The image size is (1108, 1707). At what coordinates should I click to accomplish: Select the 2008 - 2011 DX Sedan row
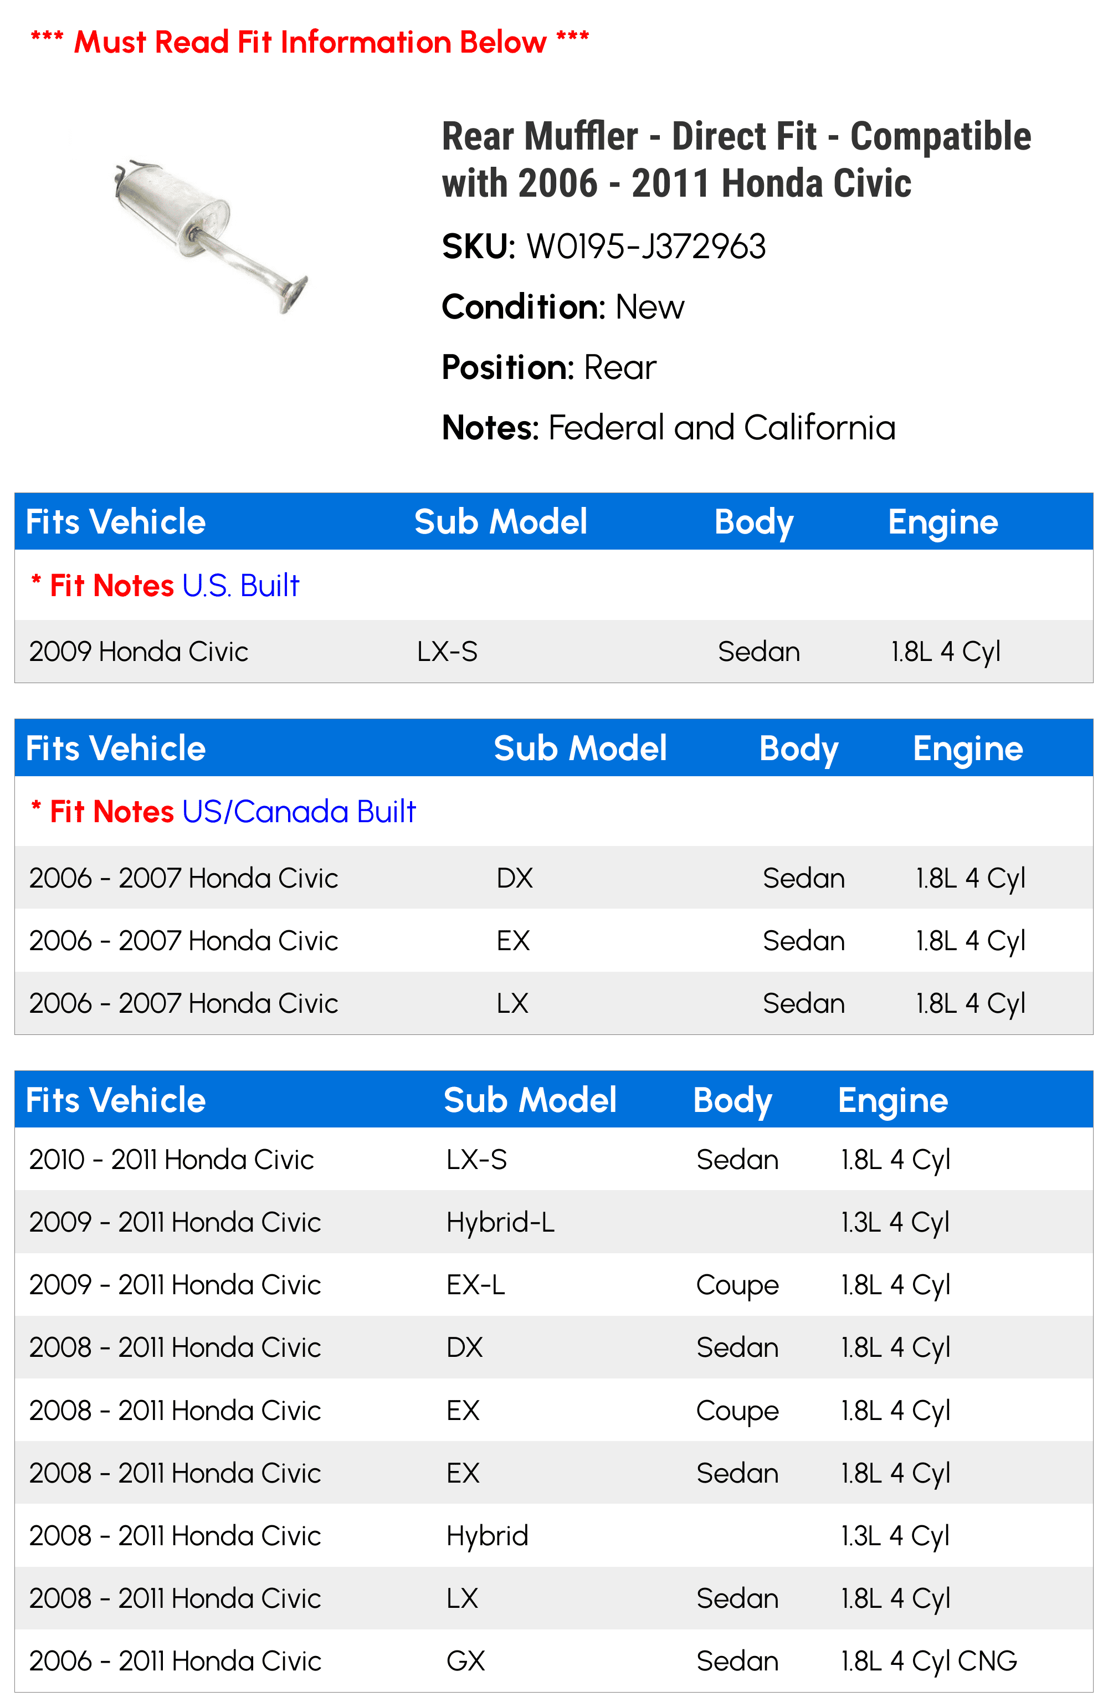pyautogui.click(x=553, y=1347)
